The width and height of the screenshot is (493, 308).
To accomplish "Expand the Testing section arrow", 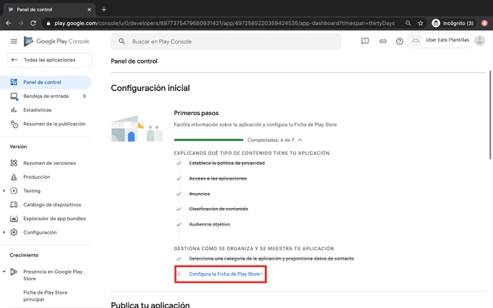I will click(x=4, y=191).
